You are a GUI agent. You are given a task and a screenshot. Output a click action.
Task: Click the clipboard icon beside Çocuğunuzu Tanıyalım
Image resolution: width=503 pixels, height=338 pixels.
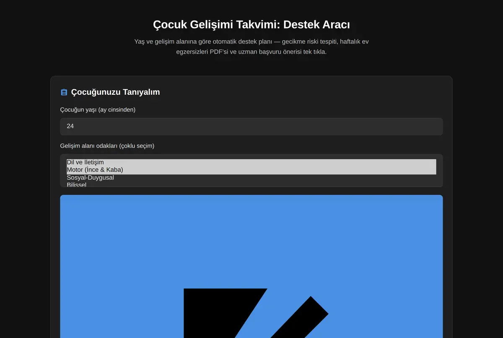[64, 92]
